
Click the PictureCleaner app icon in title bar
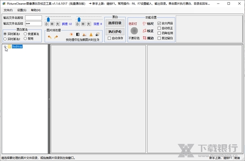[x=4, y=3]
